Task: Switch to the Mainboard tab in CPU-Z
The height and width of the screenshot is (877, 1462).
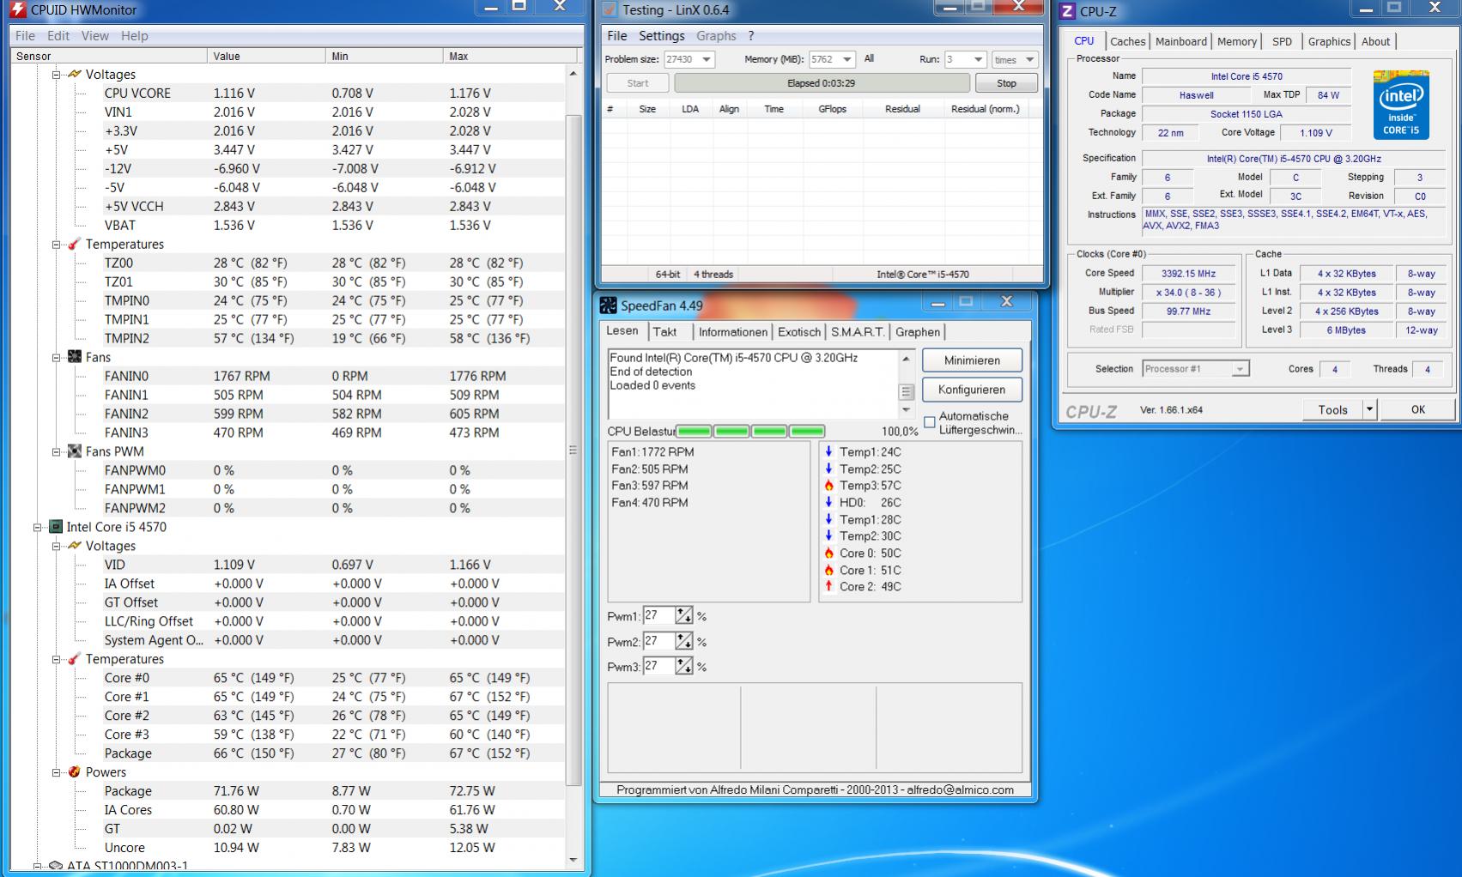Action: coord(1180,41)
